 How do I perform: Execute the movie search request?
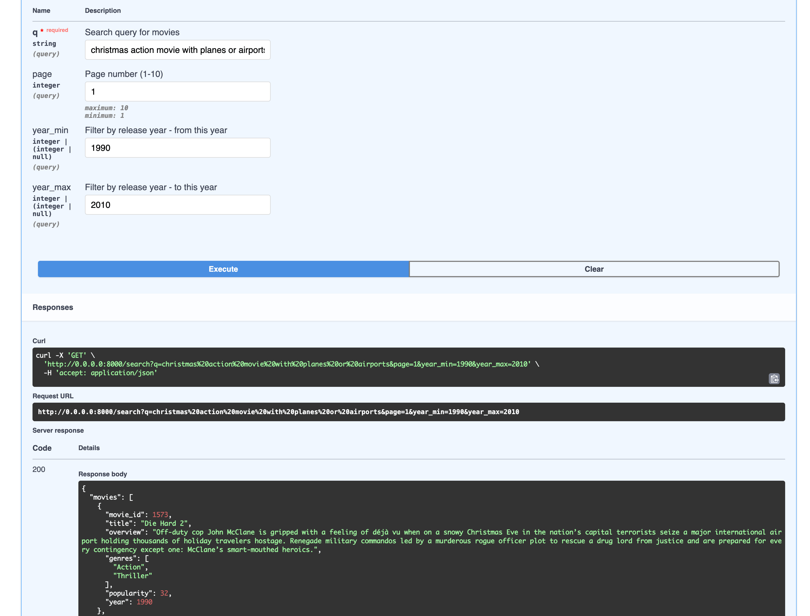(223, 269)
